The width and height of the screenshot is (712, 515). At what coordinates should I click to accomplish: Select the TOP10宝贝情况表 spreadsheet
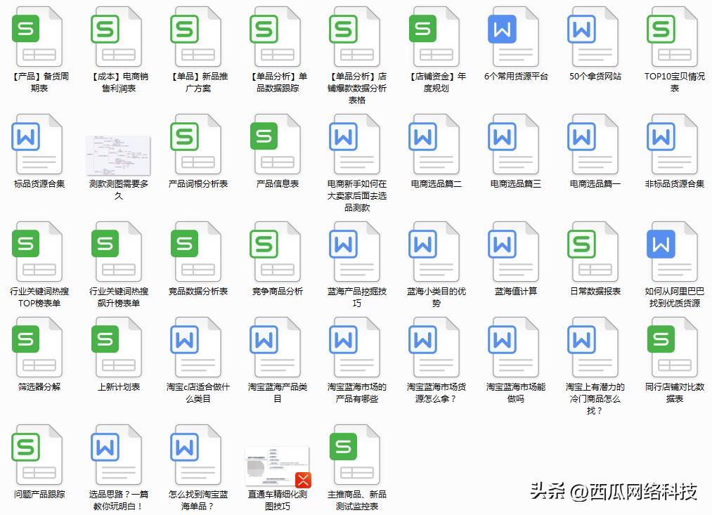coord(674,38)
